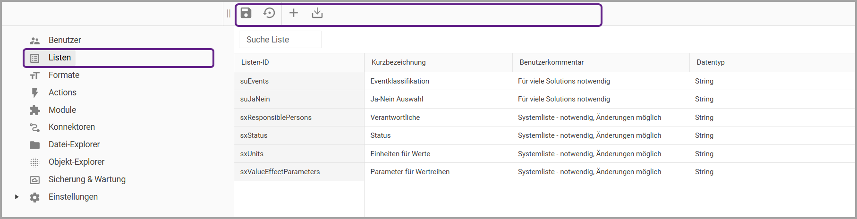This screenshot has width=857, height=219.
Task: Click the import download icon in toolbar
Action: coord(317,13)
